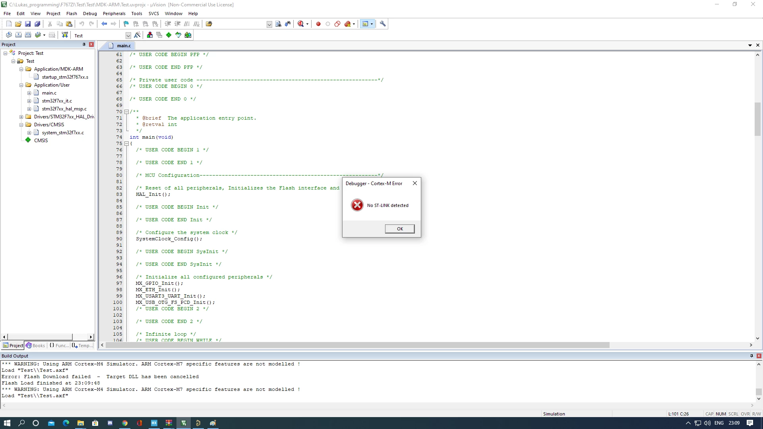Image resolution: width=763 pixels, height=429 pixels.
Task: Collapse the Application/User folder in the project tree
Action: pyautogui.click(x=21, y=85)
